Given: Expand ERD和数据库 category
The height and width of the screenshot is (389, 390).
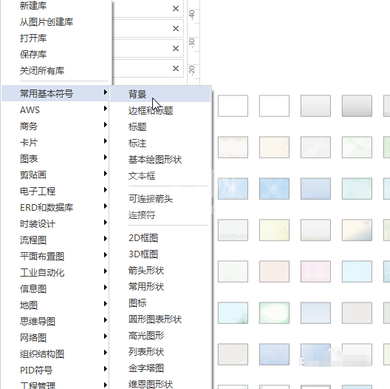Looking at the screenshot, I should pos(55,207).
